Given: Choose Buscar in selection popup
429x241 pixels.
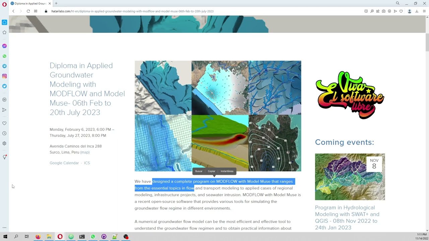Looking at the screenshot, I should click(x=199, y=171).
